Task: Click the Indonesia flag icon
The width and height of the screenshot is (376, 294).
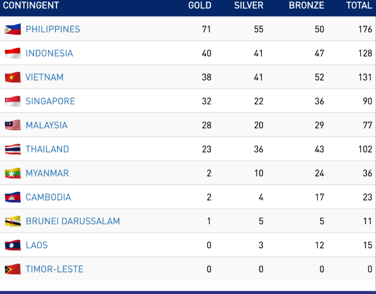Action: coord(13,53)
